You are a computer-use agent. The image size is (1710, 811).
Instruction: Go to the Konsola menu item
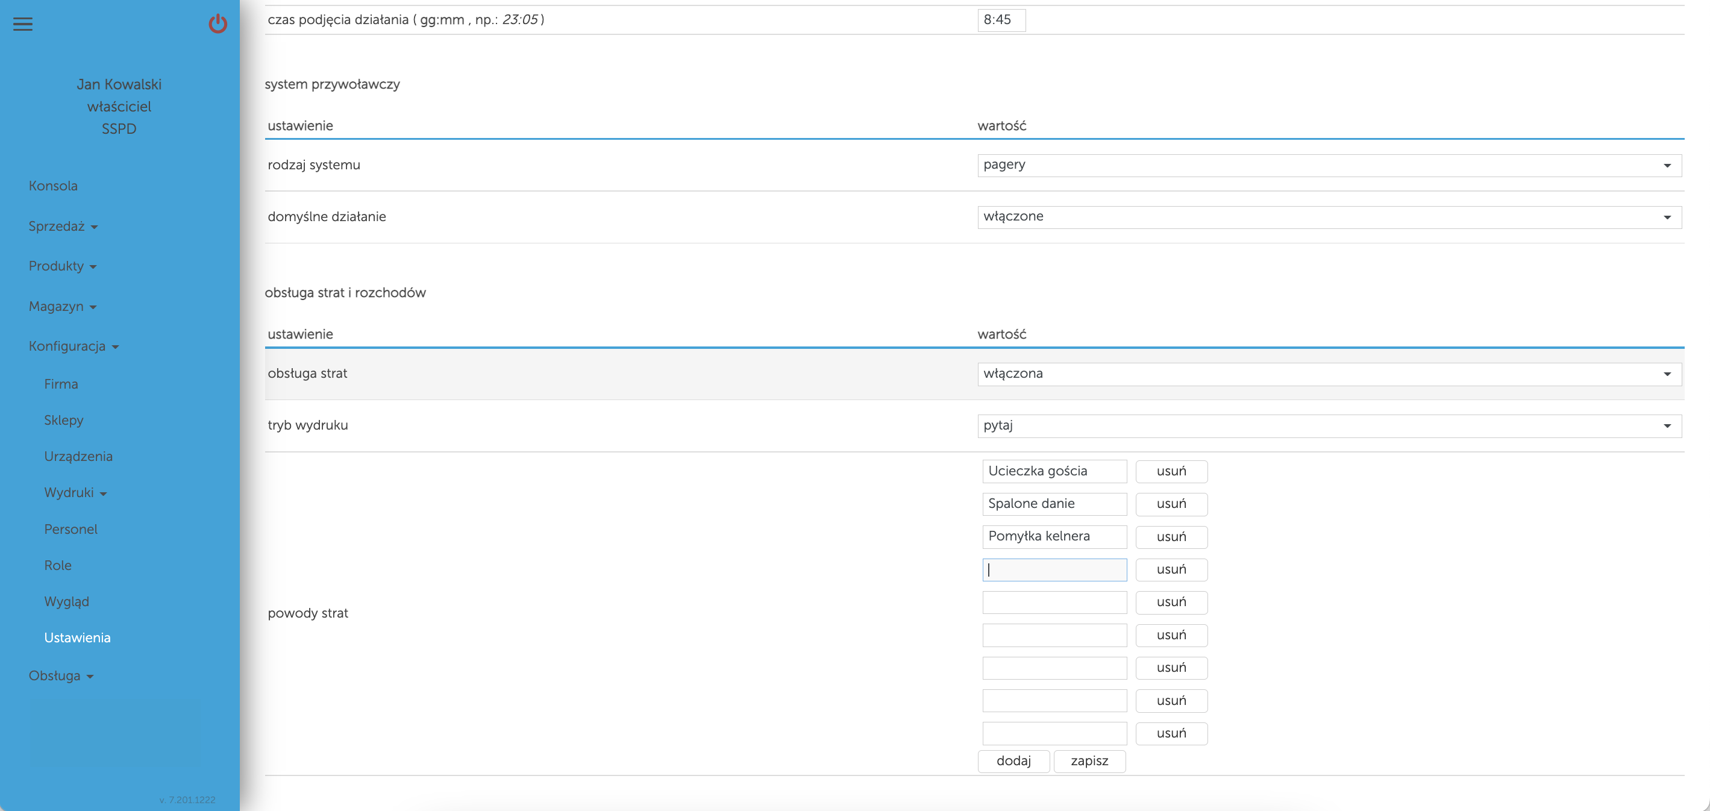53,186
